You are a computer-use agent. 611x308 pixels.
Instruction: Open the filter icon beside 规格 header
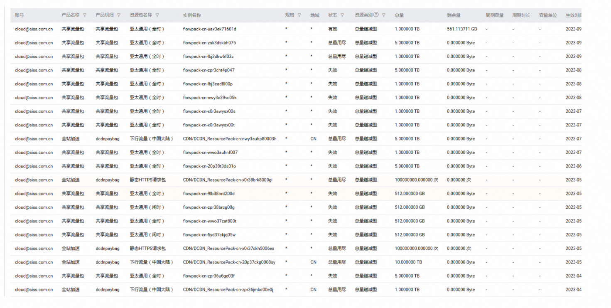tap(299, 15)
